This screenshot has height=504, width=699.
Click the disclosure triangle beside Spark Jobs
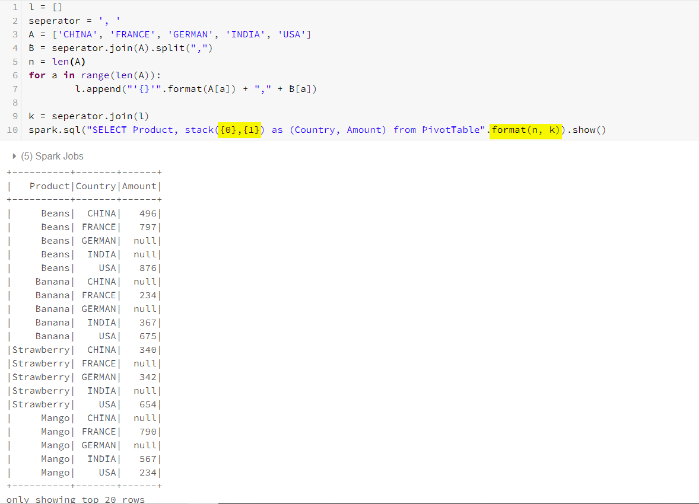[14, 156]
